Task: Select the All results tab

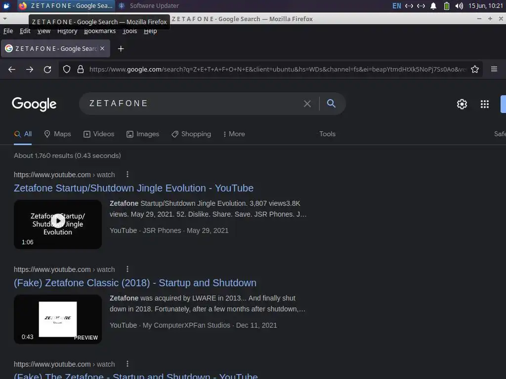Action: click(x=23, y=134)
